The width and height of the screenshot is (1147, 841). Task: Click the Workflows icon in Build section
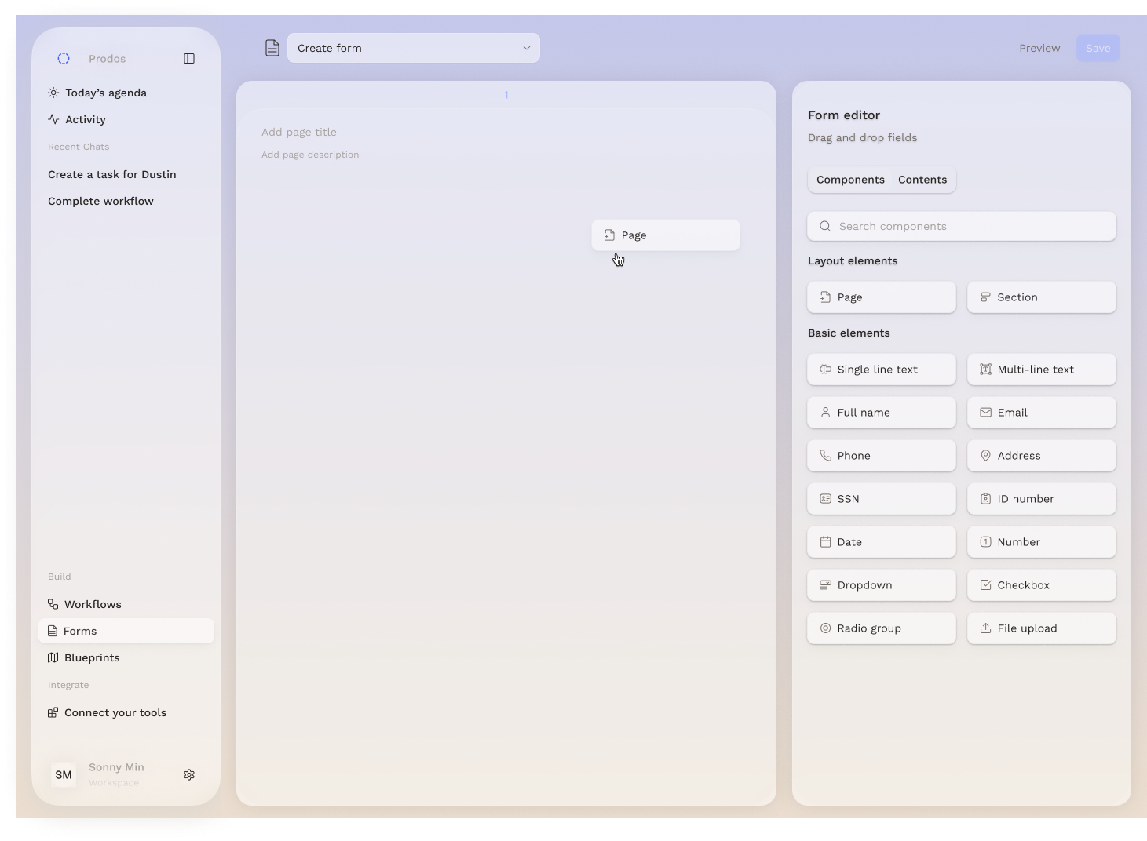click(x=53, y=604)
